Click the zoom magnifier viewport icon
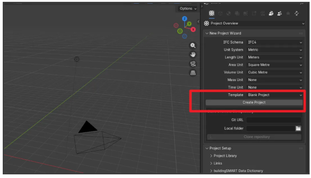The width and height of the screenshot is (311, 178). (x=193, y=45)
